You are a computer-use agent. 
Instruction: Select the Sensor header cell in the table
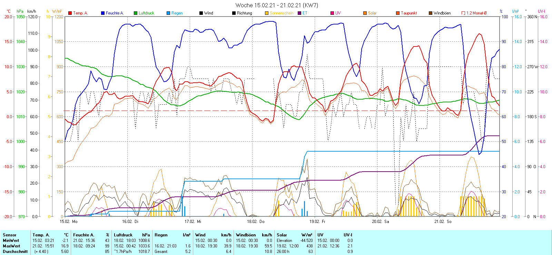point(10,235)
